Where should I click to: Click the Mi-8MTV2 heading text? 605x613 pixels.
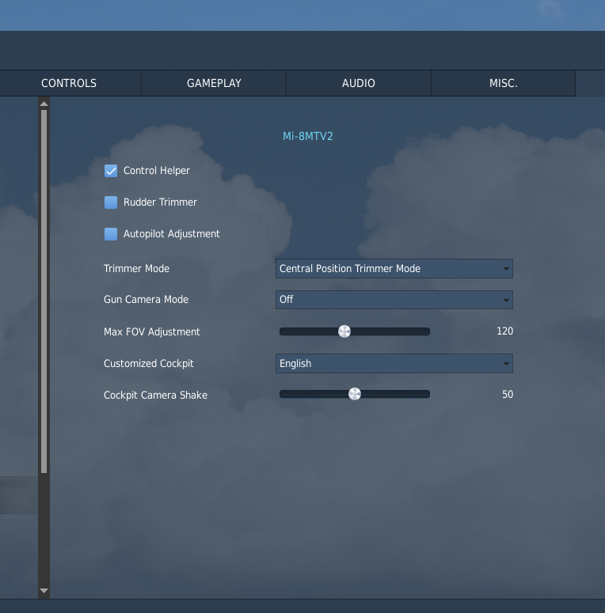pyautogui.click(x=307, y=136)
